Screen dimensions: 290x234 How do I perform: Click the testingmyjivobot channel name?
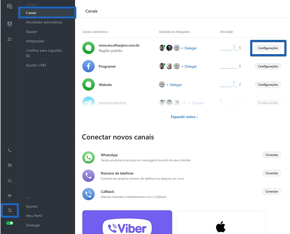coord(112,103)
